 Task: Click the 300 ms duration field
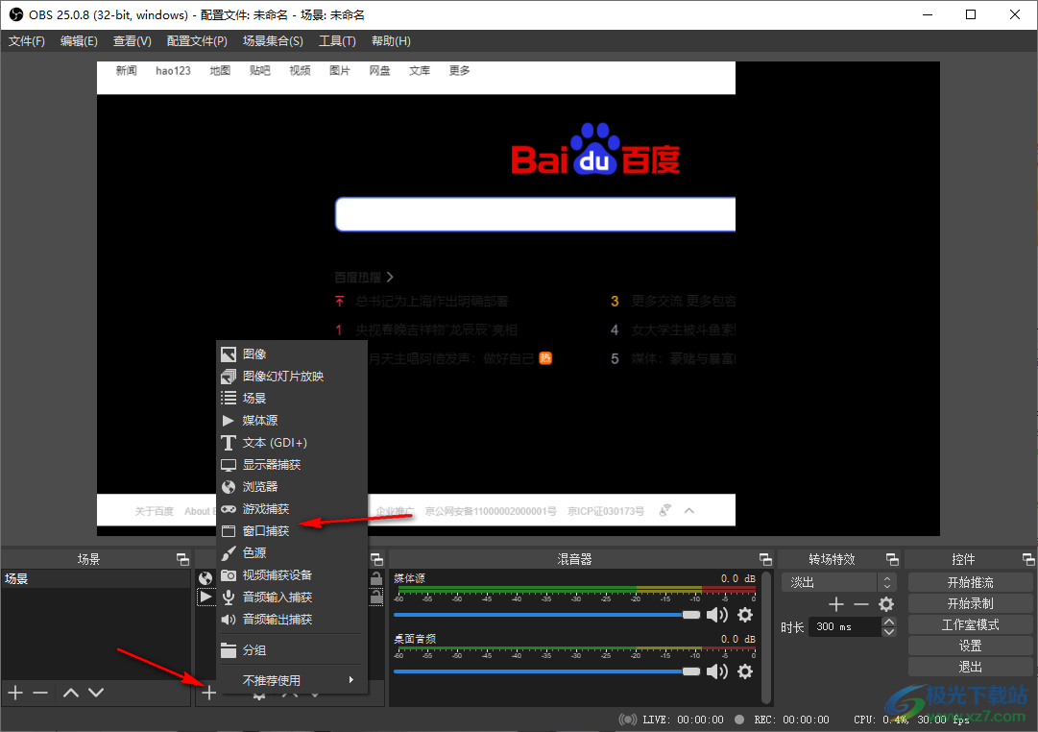pyautogui.click(x=845, y=626)
